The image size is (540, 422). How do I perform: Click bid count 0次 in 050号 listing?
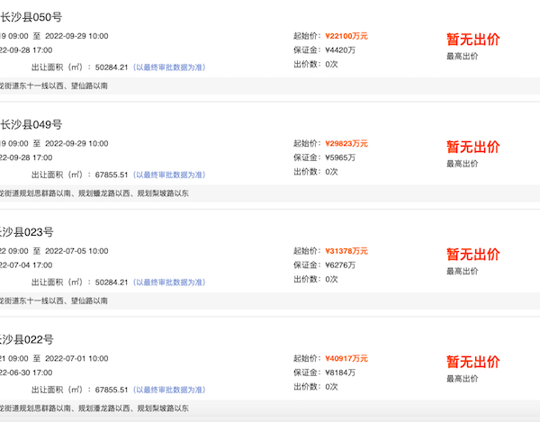331,64
